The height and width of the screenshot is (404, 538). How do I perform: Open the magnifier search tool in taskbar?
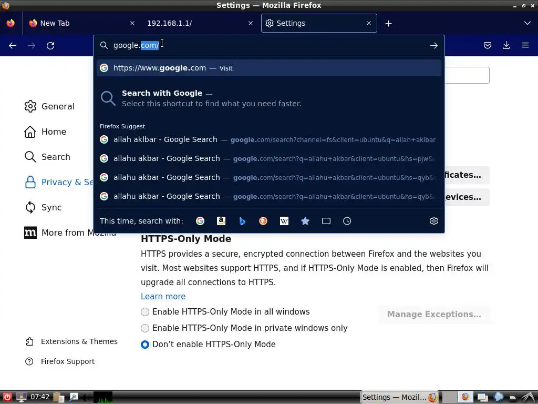(x=74, y=397)
